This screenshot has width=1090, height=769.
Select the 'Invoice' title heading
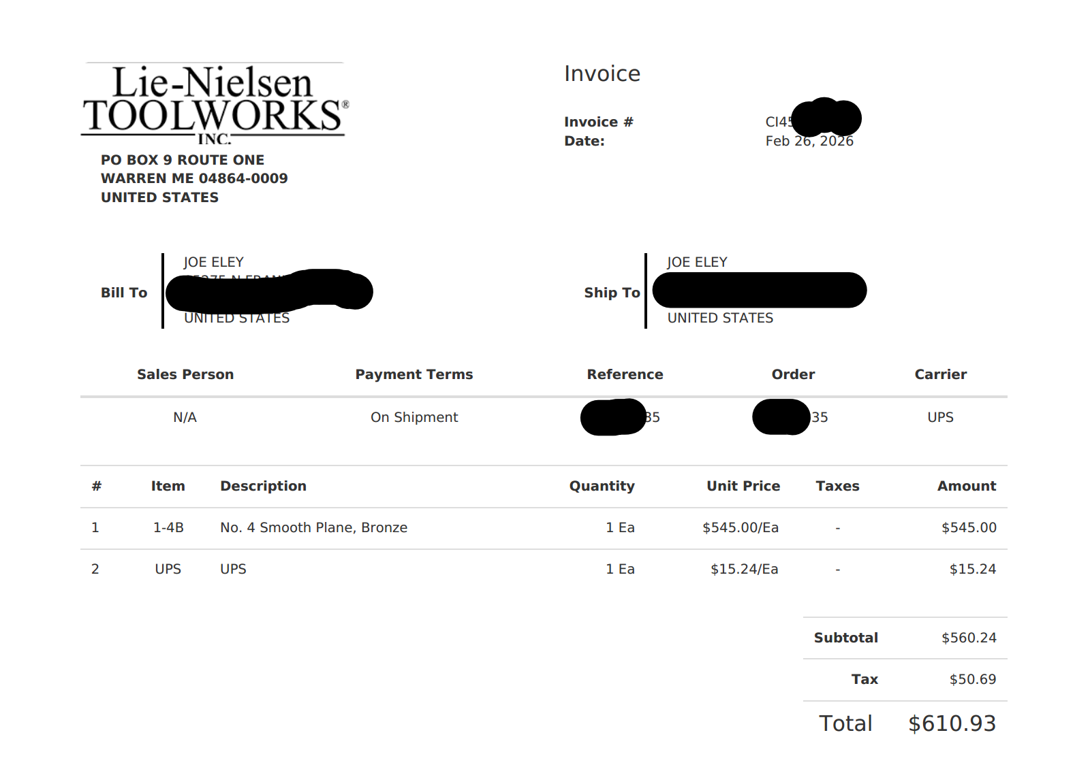[x=602, y=73]
